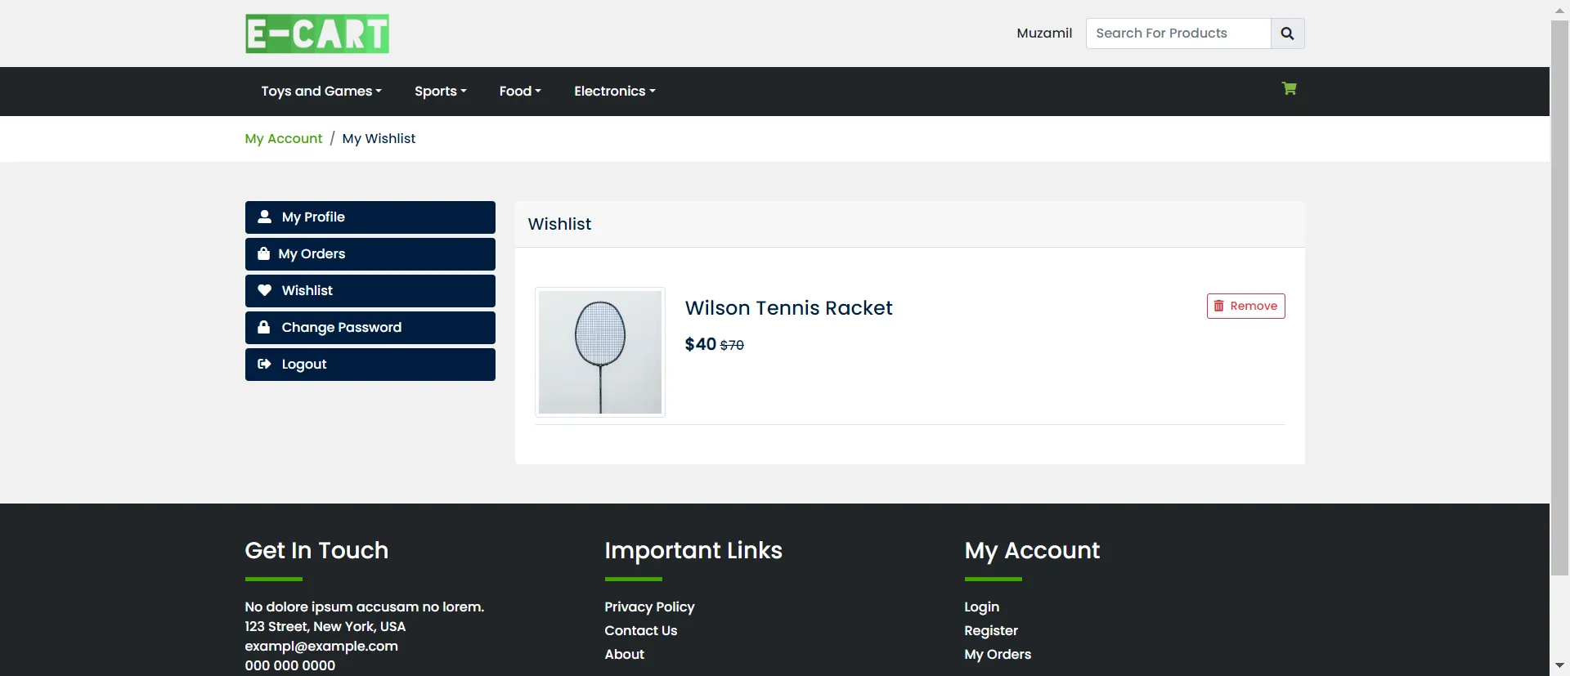This screenshot has width=1570, height=676.
Task: Open the green shopping cart icon
Action: 1289,89
